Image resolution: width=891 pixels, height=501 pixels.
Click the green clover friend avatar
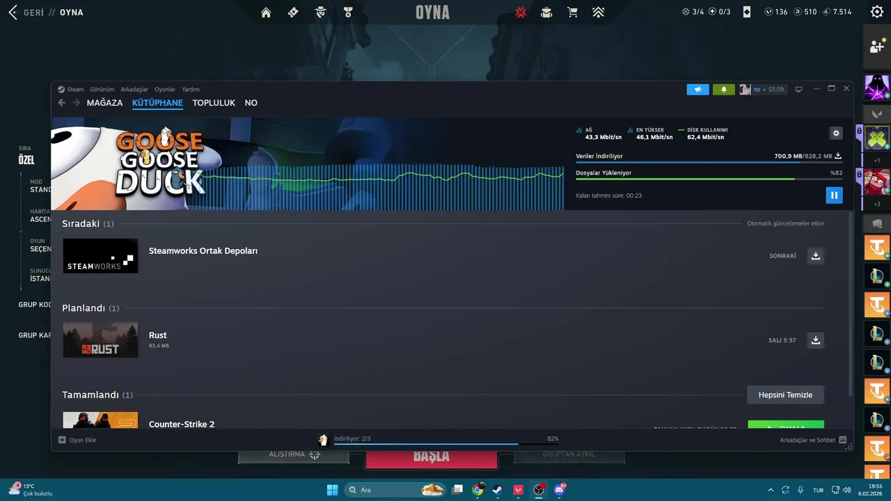click(x=877, y=138)
